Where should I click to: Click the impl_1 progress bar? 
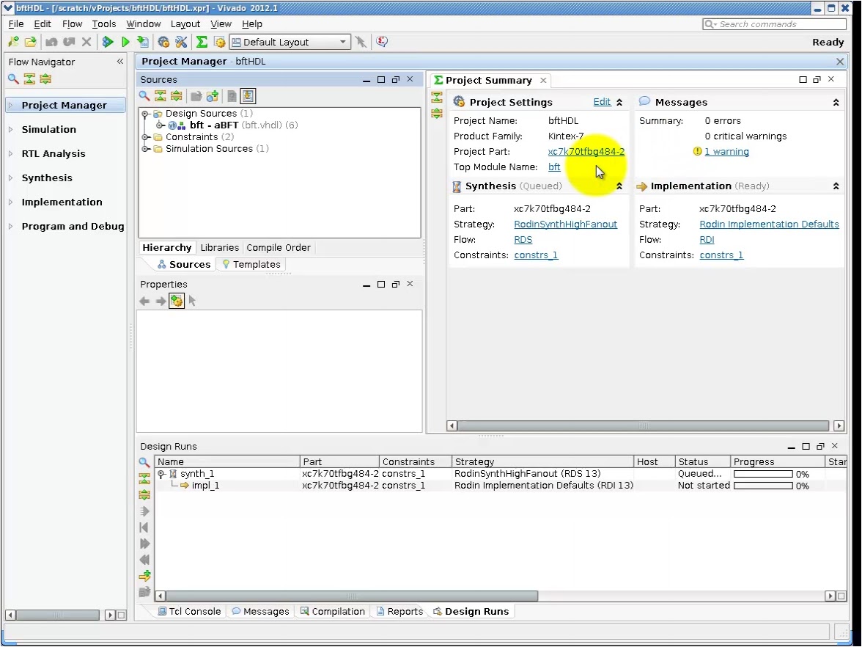763,486
